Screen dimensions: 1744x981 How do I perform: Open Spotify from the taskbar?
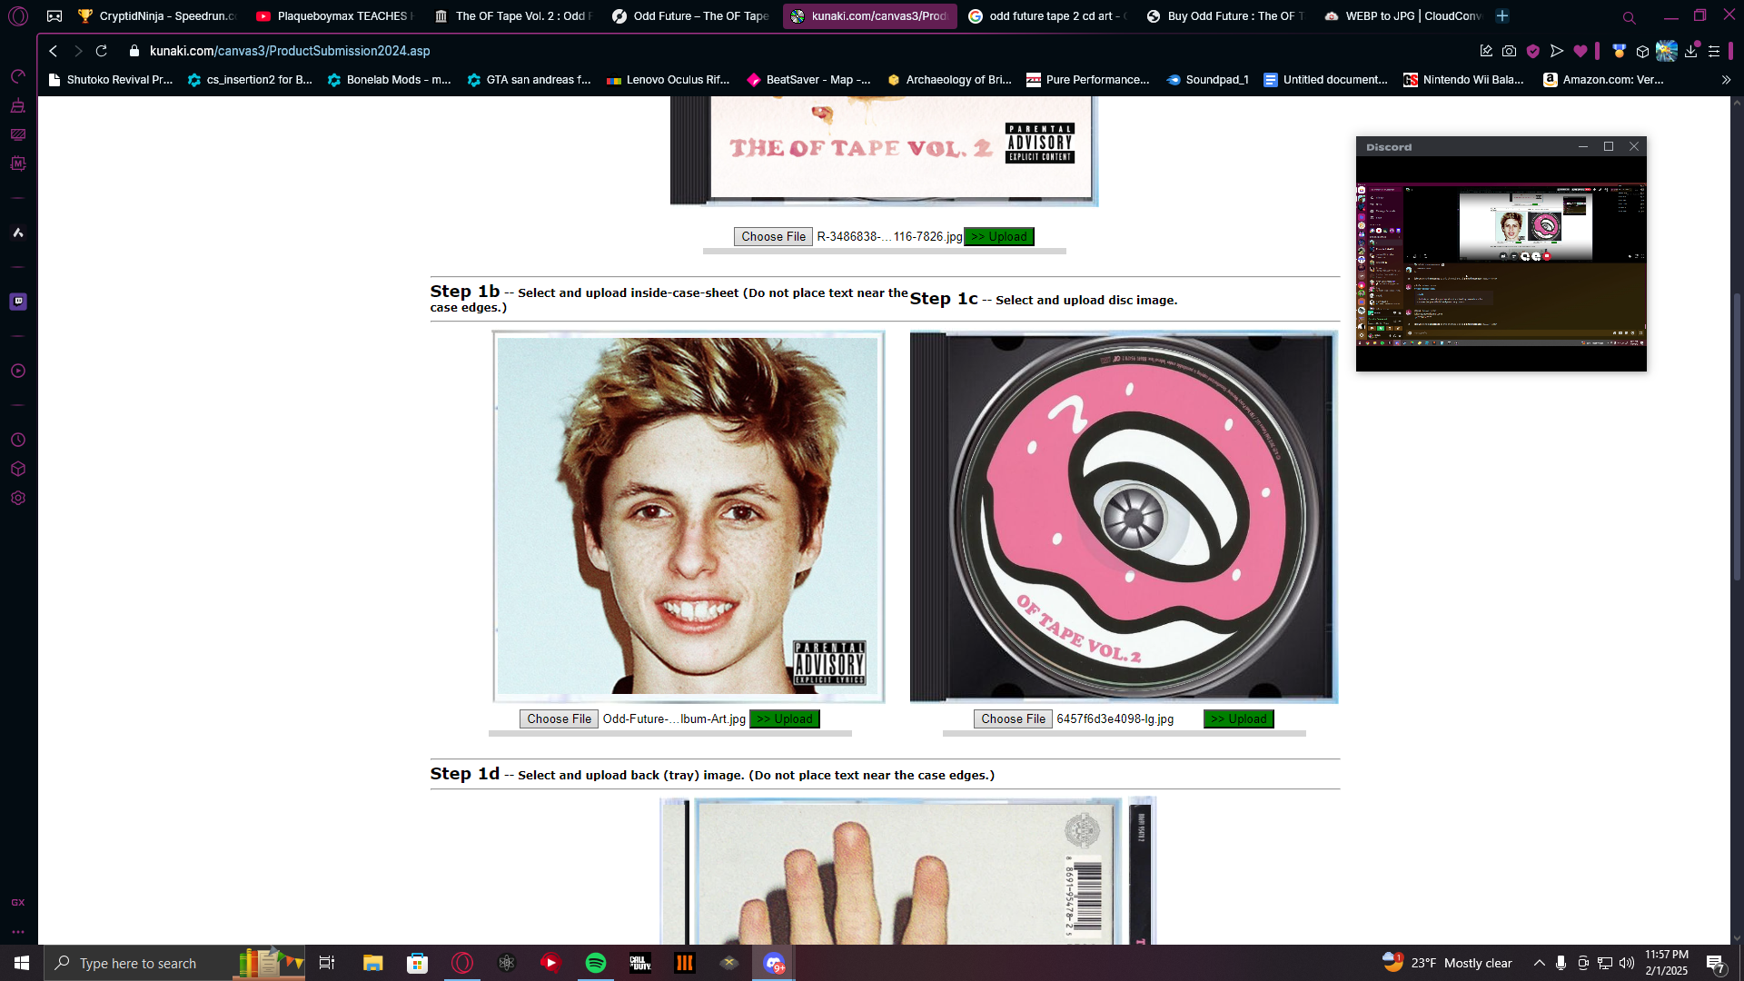[596, 963]
